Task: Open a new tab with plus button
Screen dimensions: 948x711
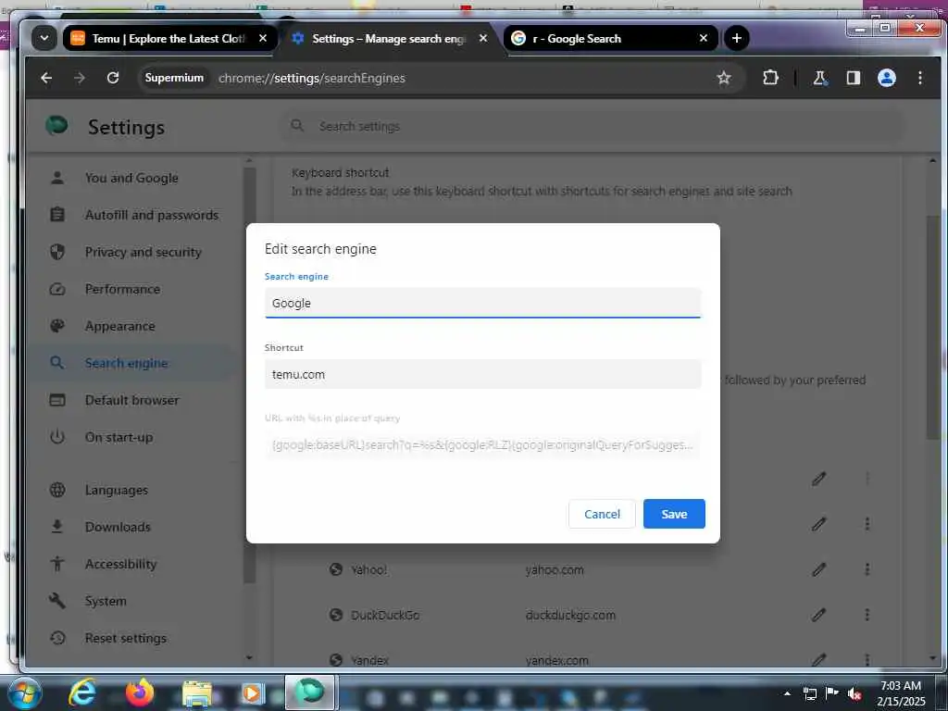Action: click(736, 38)
